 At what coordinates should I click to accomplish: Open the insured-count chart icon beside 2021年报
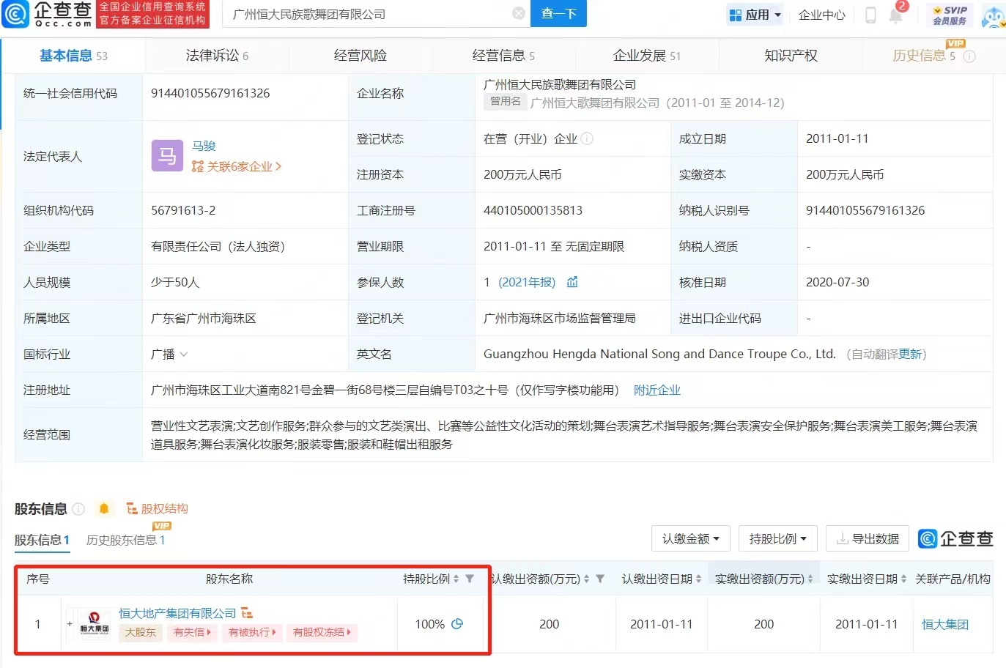coord(573,282)
